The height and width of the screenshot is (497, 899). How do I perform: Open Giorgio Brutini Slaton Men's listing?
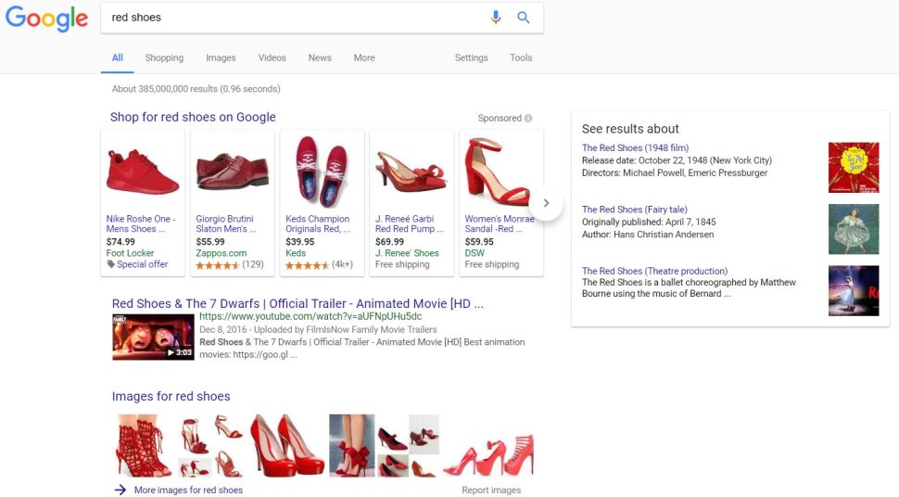pyautogui.click(x=226, y=223)
